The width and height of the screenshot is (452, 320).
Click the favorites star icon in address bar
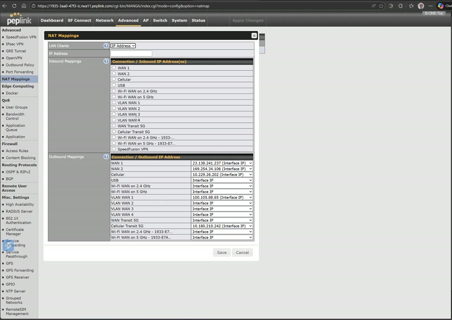pos(381,6)
